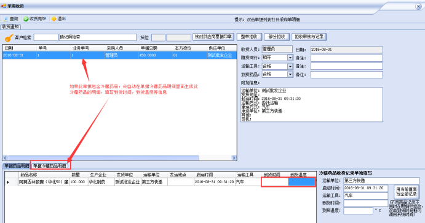Click the 到货温度 input field before °C
This screenshot has height=223, width=425.
(x=359, y=211)
